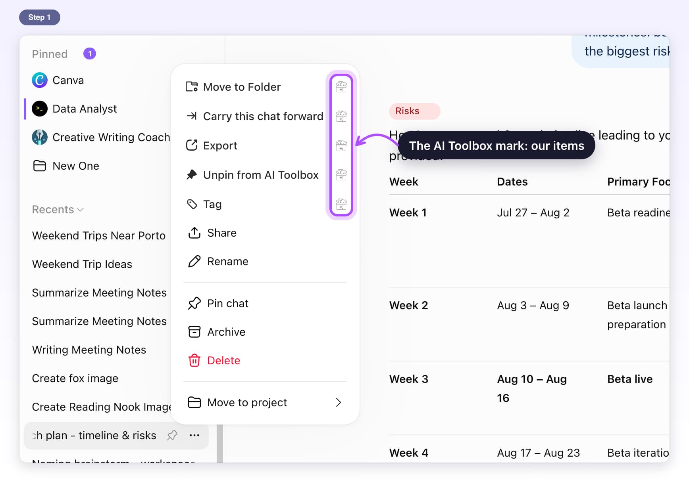Image resolution: width=689 pixels, height=482 pixels.
Task: Click the Beta live cell
Action: (630, 379)
